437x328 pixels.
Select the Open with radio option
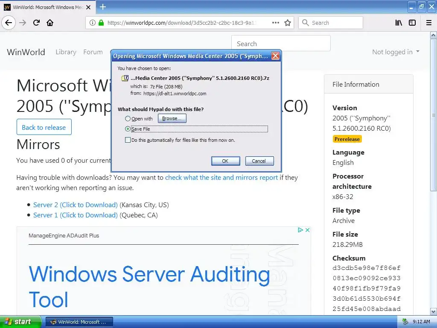click(128, 119)
